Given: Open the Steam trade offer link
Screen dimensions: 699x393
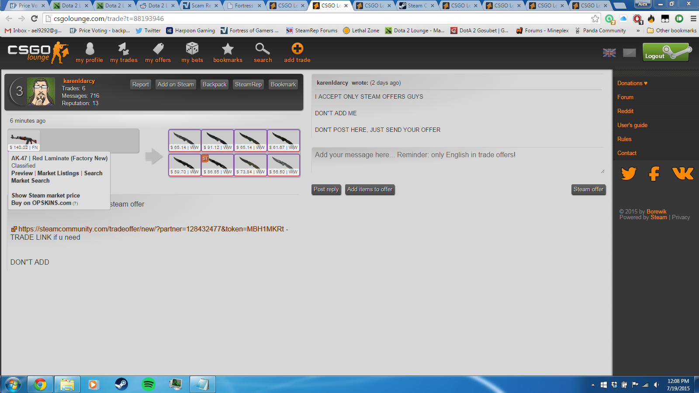Looking at the screenshot, I should tap(151, 229).
